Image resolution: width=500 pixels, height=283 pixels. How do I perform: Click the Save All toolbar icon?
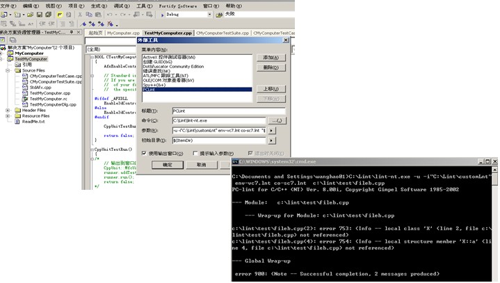coord(49,15)
